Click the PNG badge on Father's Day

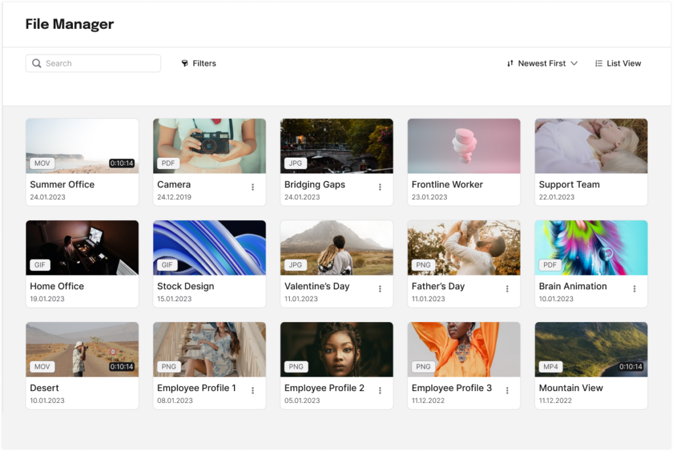pyautogui.click(x=423, y=265)
